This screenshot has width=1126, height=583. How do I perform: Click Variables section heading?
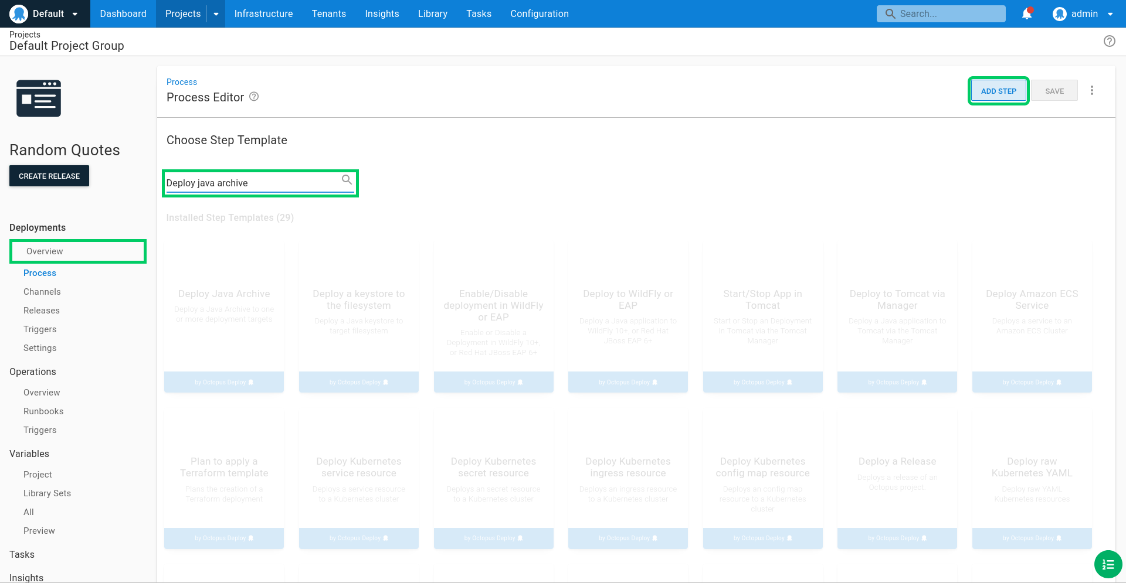29,454
